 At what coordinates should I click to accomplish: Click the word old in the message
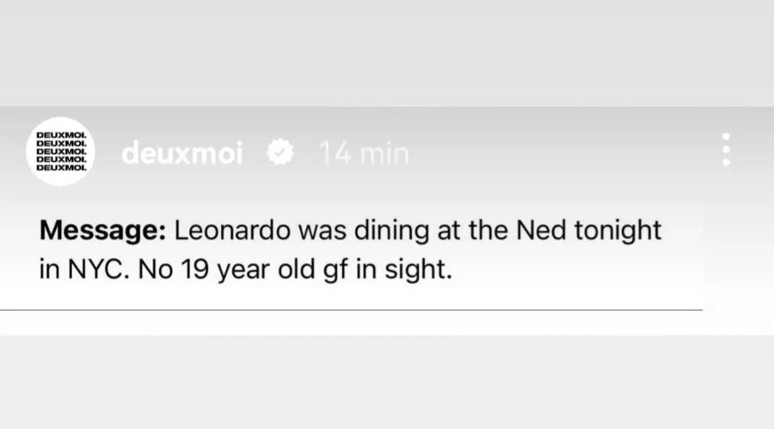tap(296, 269)
